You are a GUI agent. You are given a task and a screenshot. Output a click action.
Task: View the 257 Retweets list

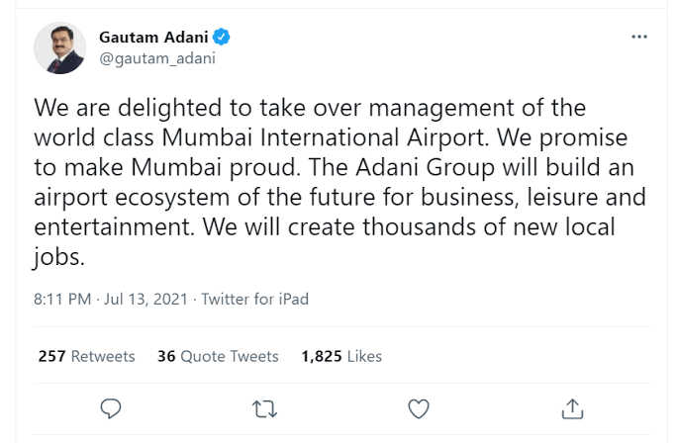pos(86,356)
